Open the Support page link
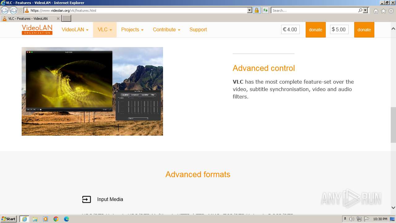The width and height of the screenshot is (396, 223). [198, 30]
